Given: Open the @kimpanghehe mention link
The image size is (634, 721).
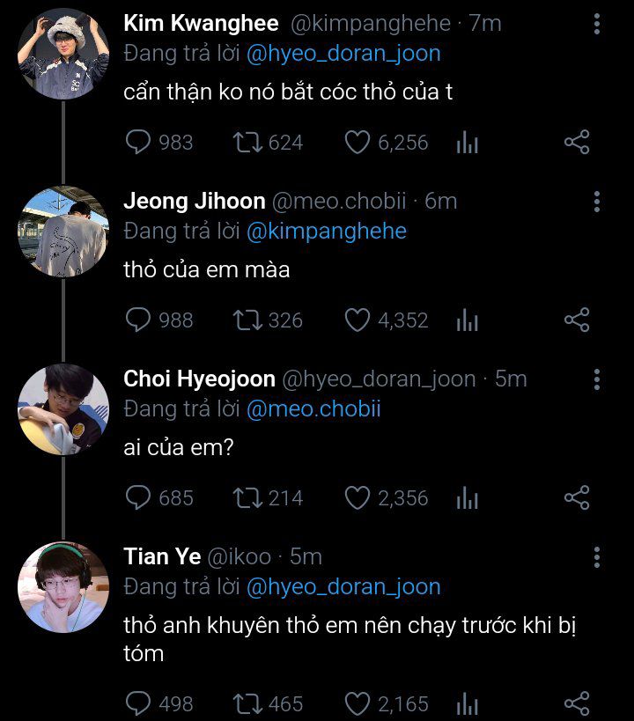Looking at the screenshot, I should click(x=326, y=232).
